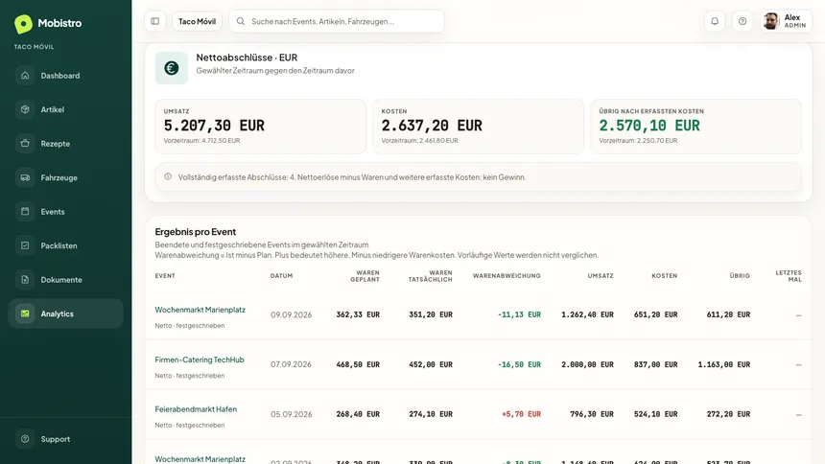Toggle the sidebar panel icon

(155, 21)
